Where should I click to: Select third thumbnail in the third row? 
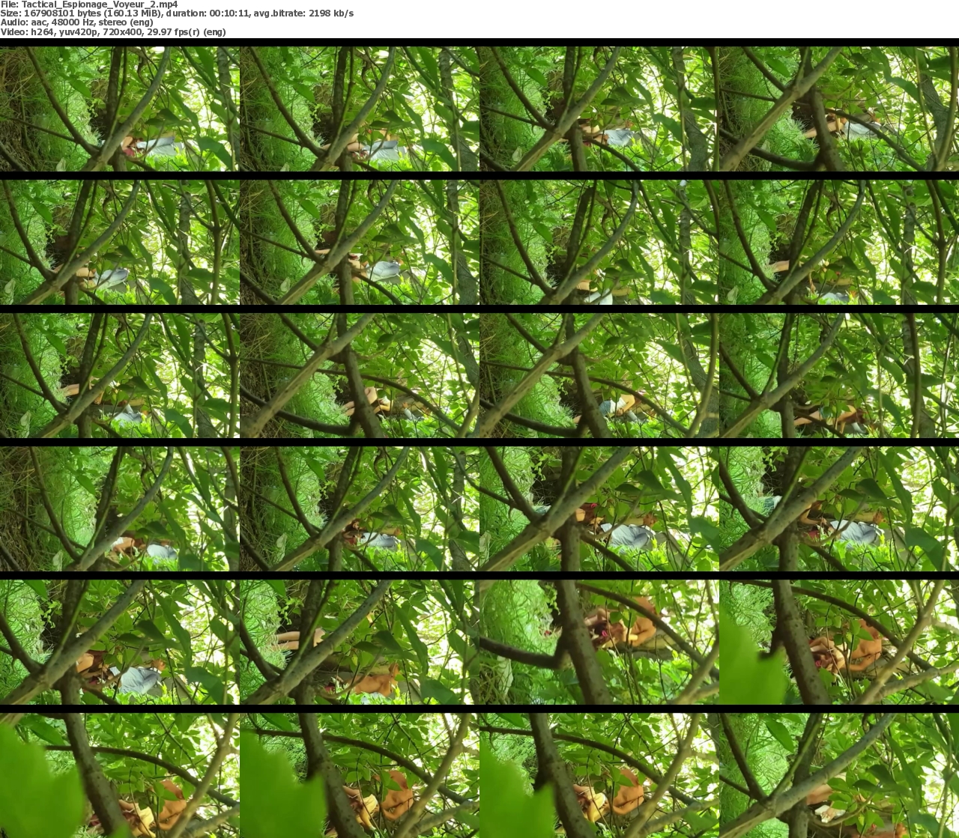pyautogui.click(x=599, y=375)
